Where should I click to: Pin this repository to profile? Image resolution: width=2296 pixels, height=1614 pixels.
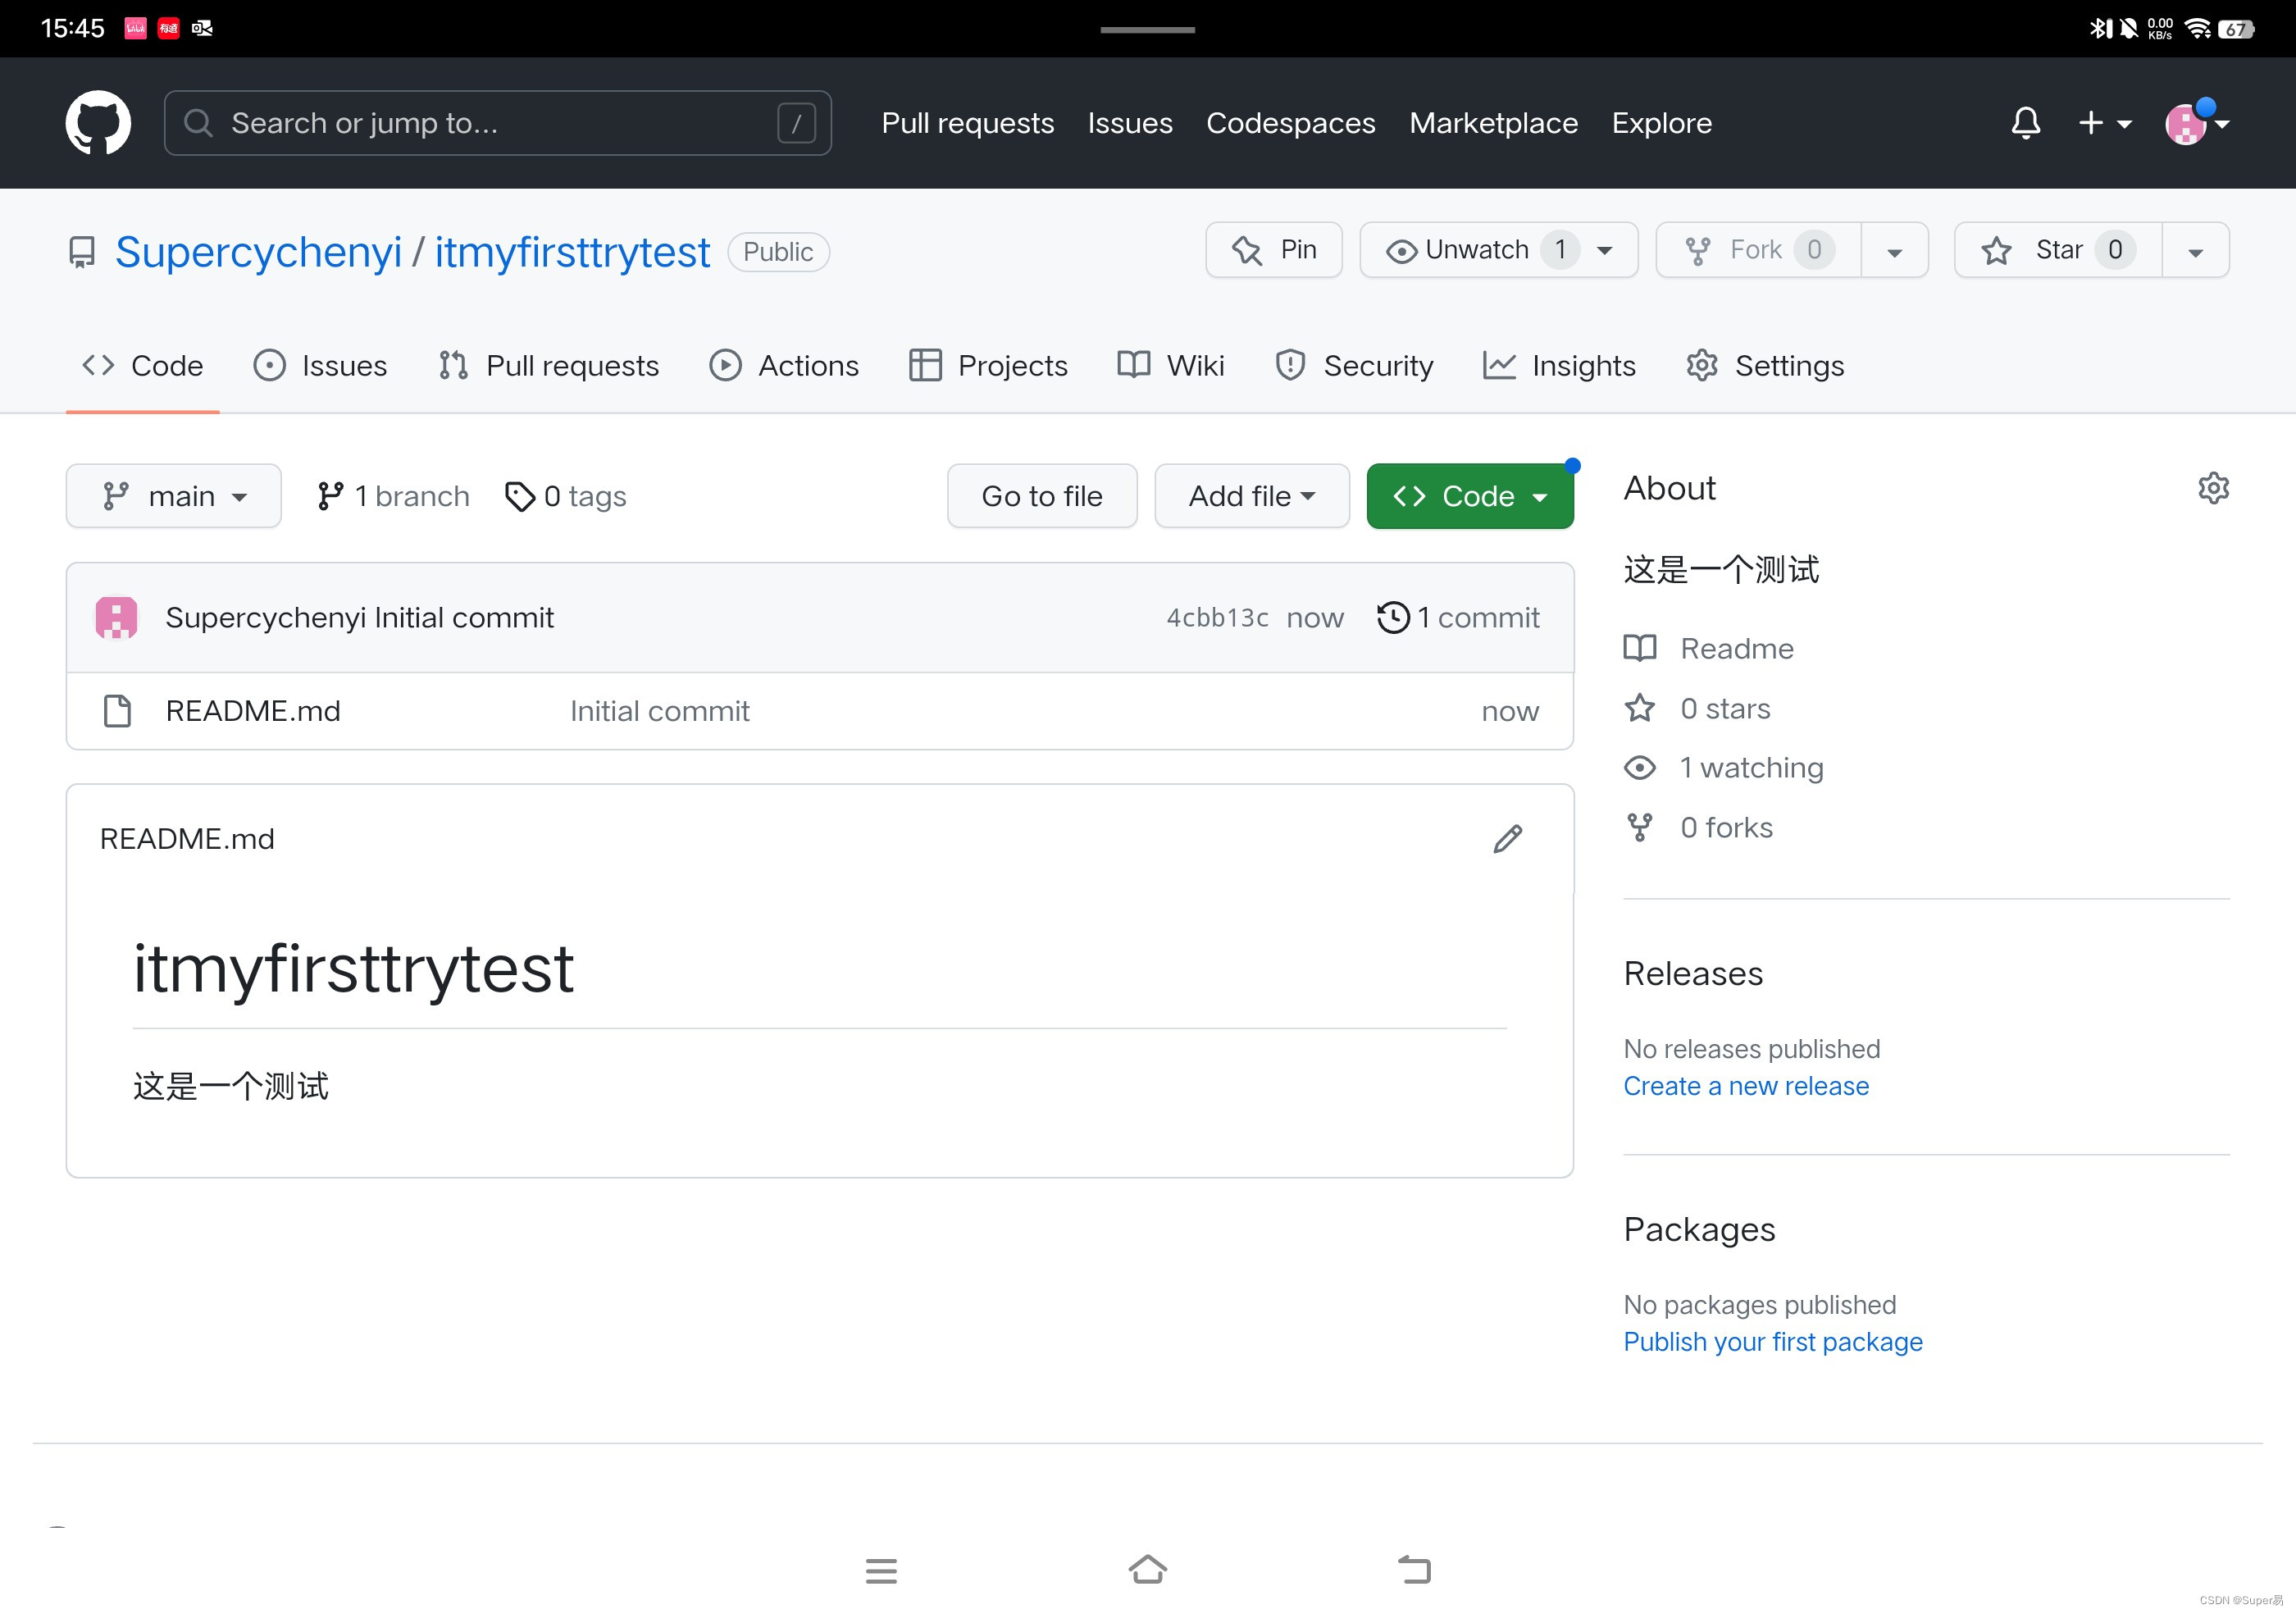1274,250
